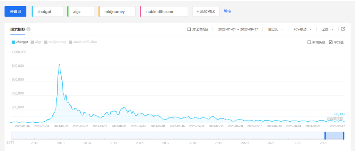Show the midjourney series in legend

(55, 42)
